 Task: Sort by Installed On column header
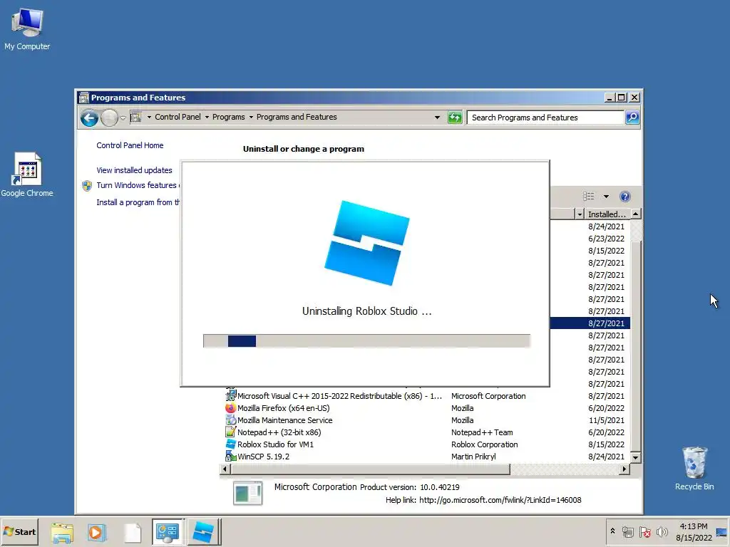(607, 214)
